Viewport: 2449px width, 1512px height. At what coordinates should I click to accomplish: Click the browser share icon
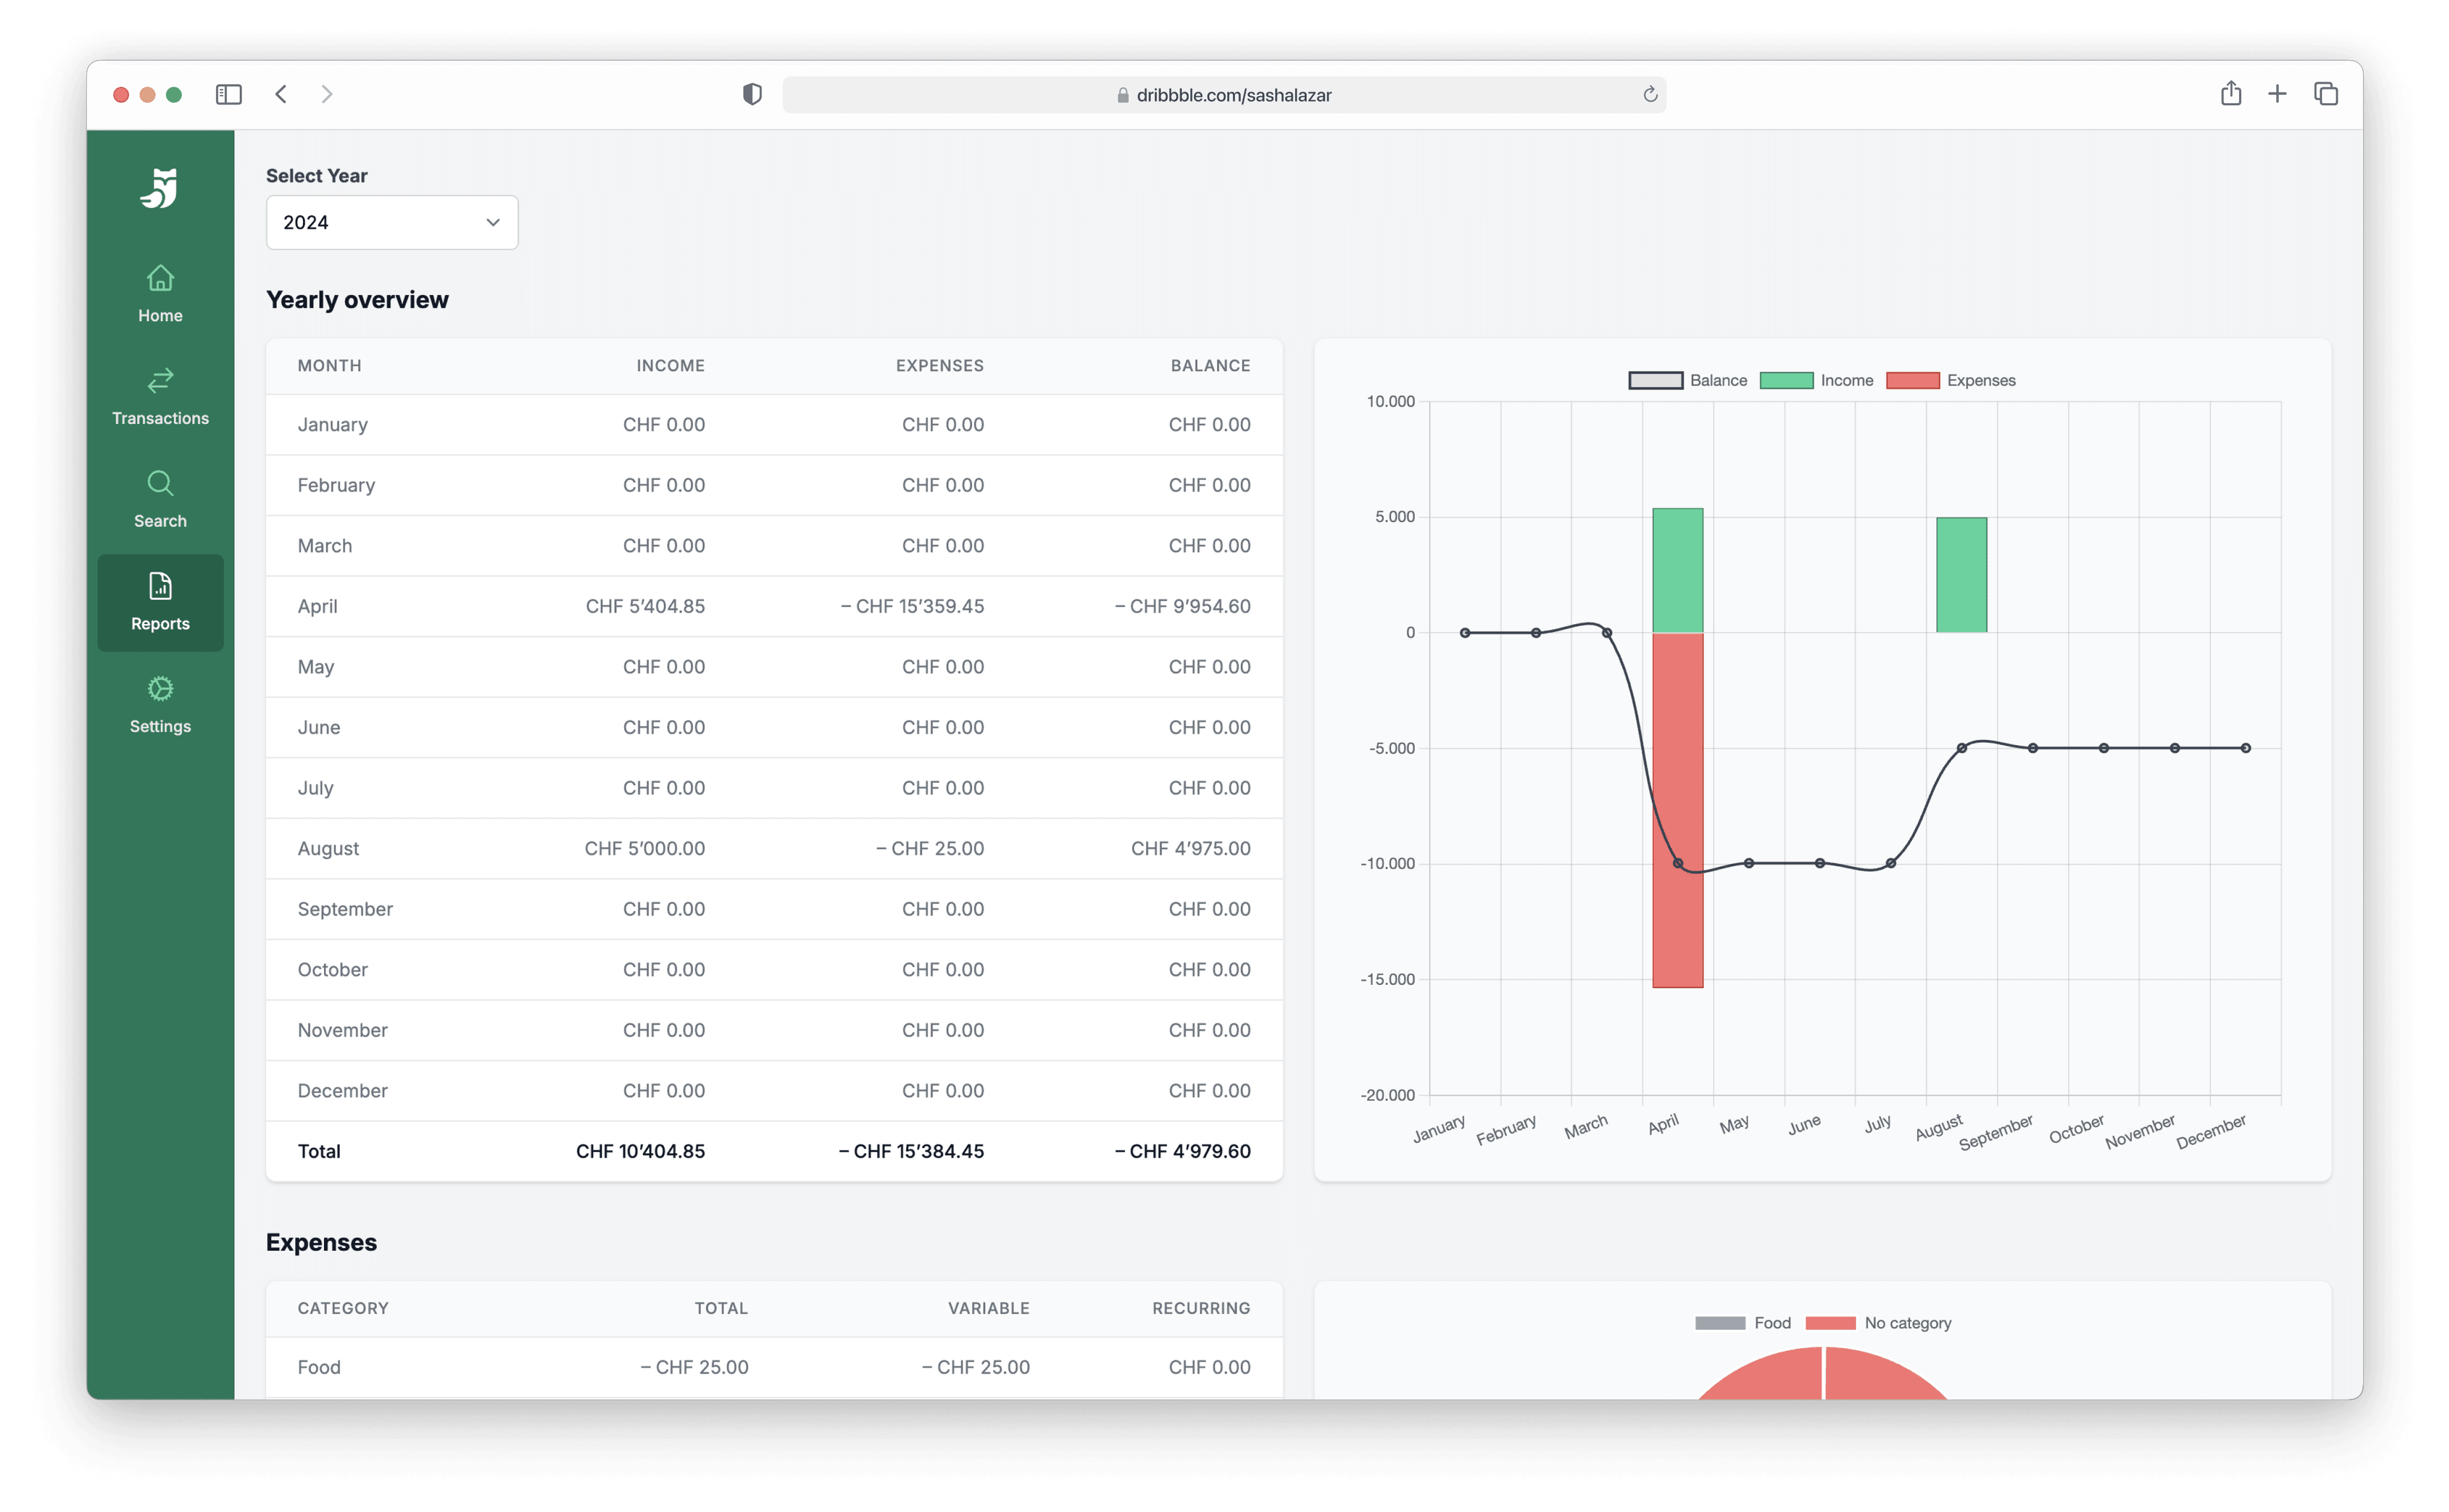click(2230, 94)
